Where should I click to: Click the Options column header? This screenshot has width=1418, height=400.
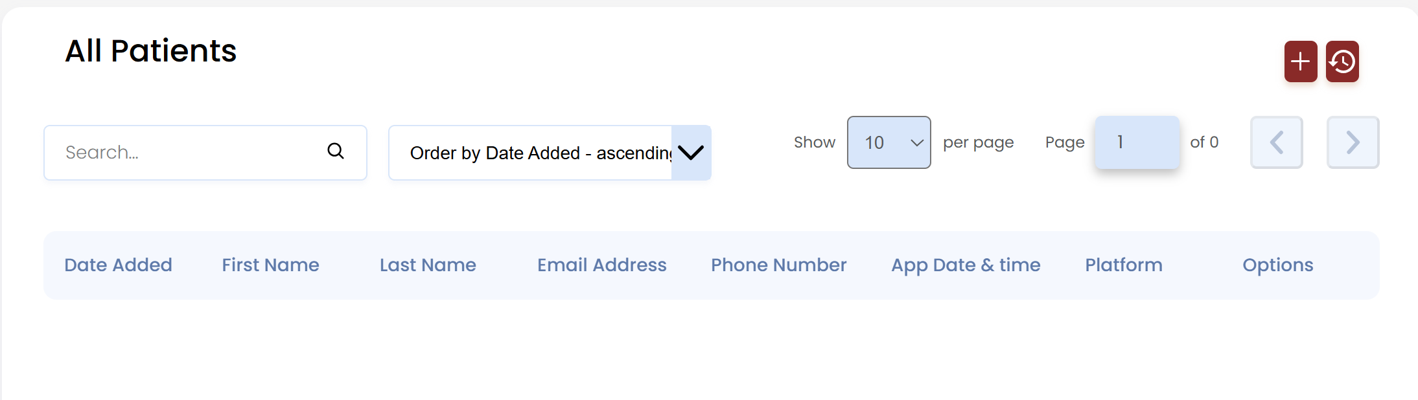point(1277,265)
